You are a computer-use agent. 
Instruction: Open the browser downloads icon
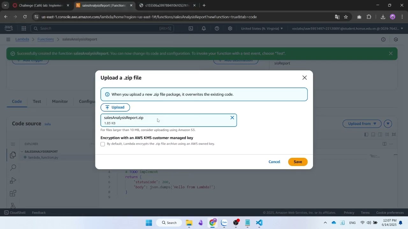click(x=383, y=17)
